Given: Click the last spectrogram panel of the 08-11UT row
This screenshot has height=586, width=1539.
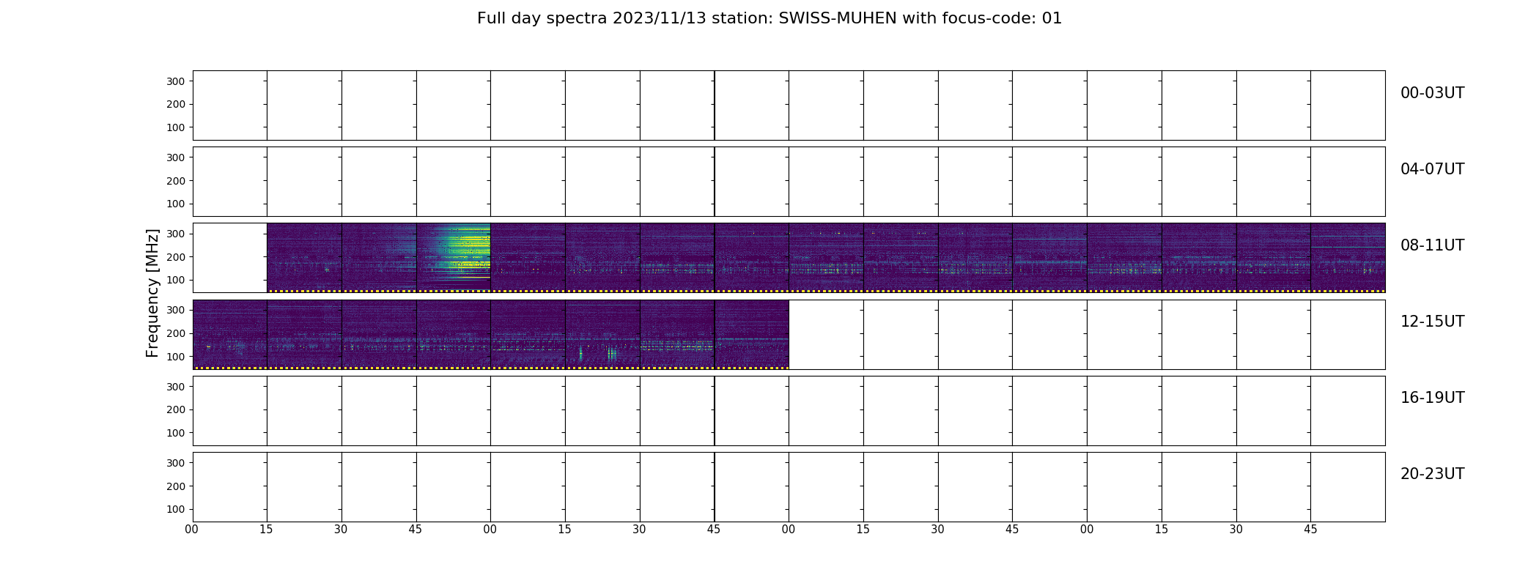Looking at the screenshot, I should coord(1348,258).
